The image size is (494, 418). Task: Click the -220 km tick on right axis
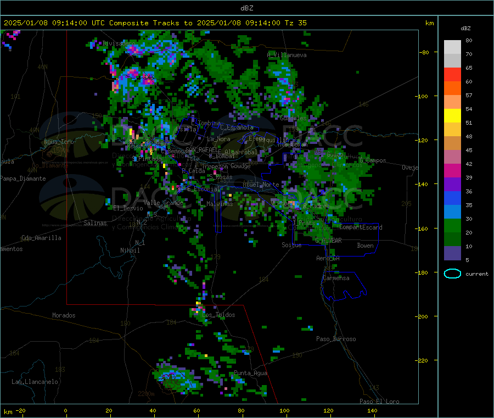[x=423, y=361]
